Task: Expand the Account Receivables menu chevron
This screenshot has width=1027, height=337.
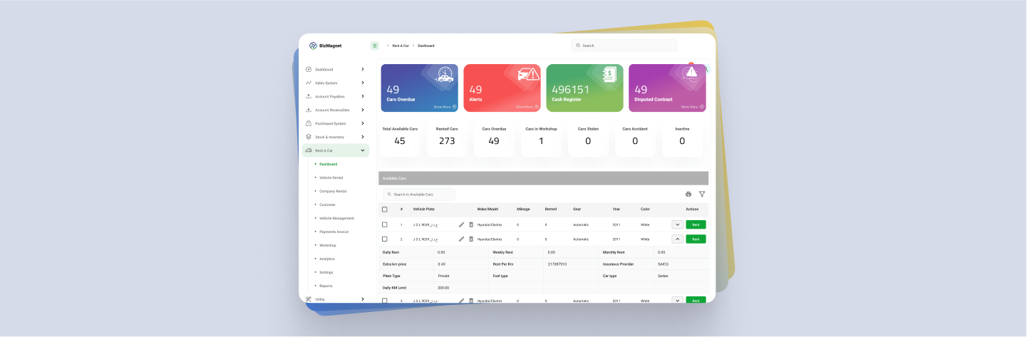Action: pos(363,110)
